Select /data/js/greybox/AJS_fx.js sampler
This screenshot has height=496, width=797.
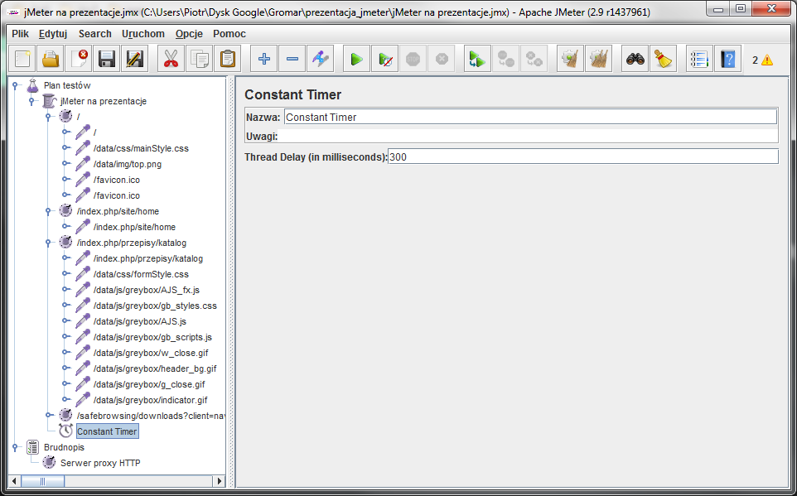(x=147, y=290)
